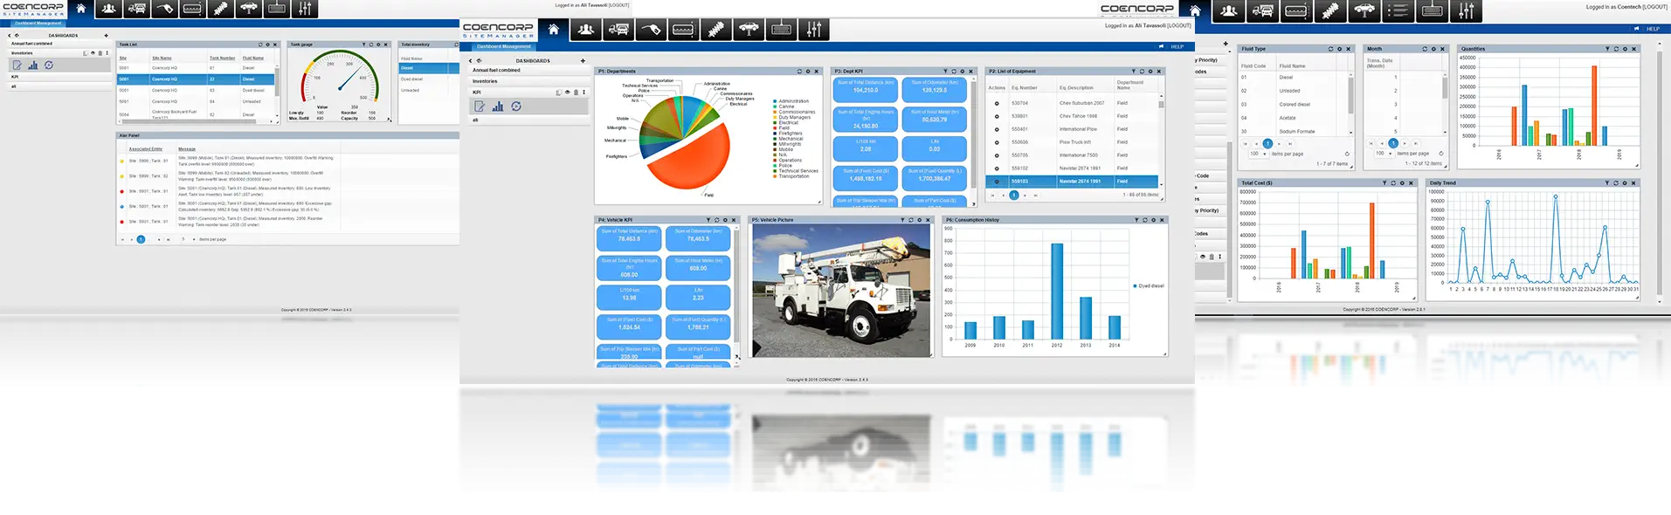Open the fuel nozzle icon in front window

(651, 30)
